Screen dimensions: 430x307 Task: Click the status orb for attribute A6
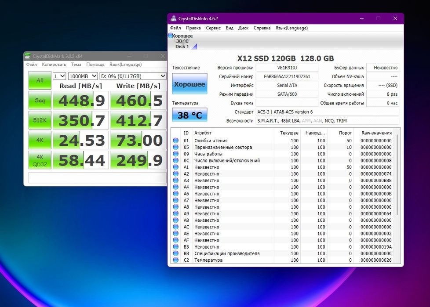(176, 194)
